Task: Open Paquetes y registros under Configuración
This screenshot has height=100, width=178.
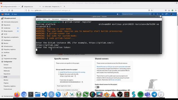Action: [9, 86]
